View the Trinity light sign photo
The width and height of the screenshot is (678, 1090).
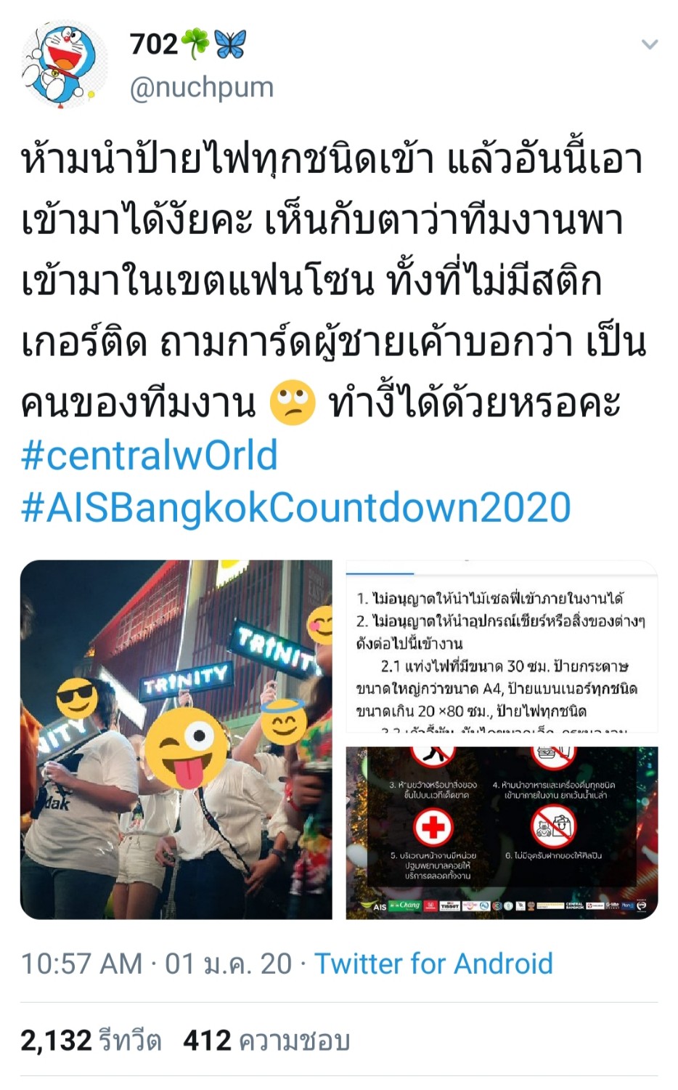click(176, 739)
